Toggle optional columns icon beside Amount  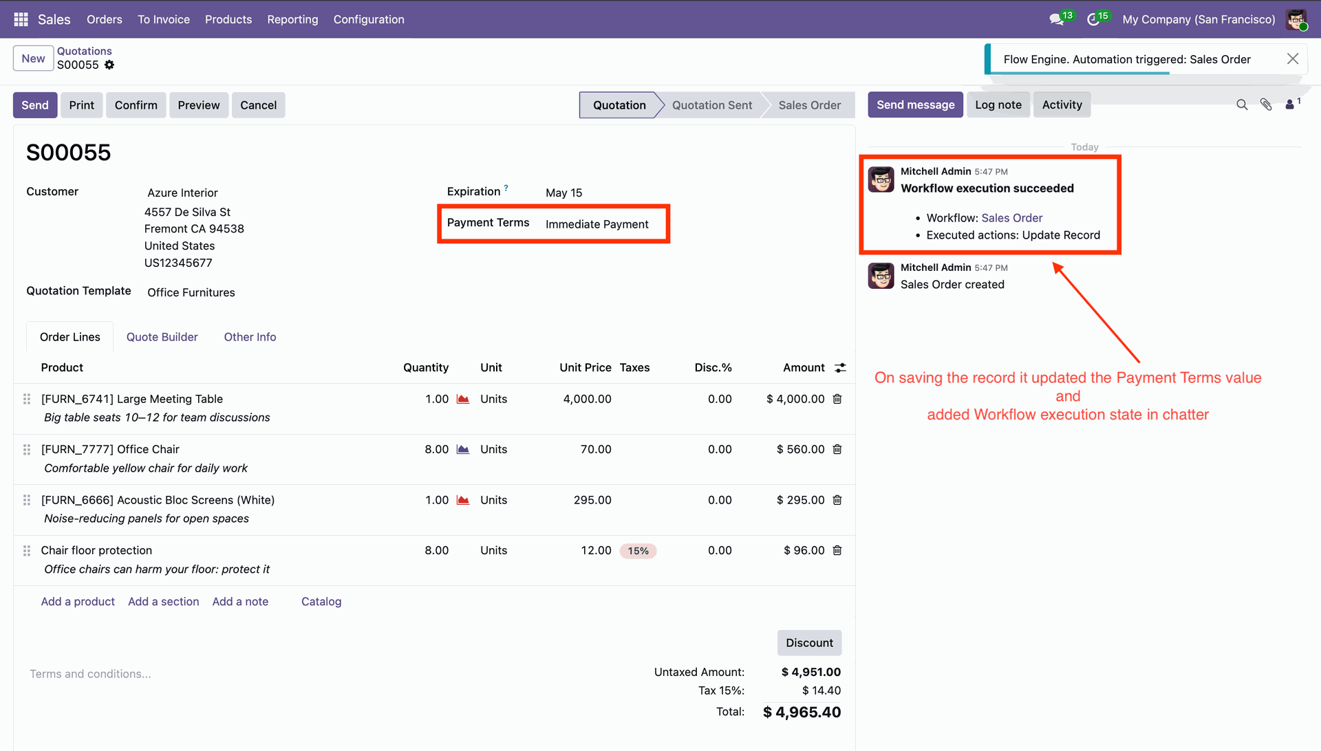click(x=840, y=368)
